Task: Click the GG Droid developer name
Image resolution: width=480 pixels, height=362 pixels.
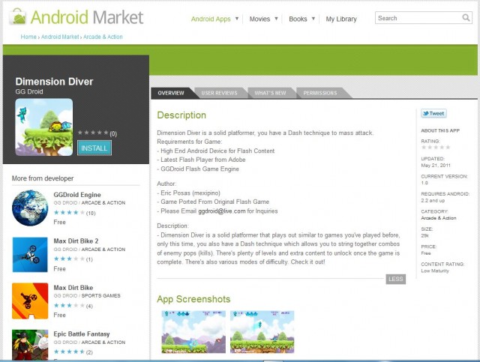Action: [29, 91]
